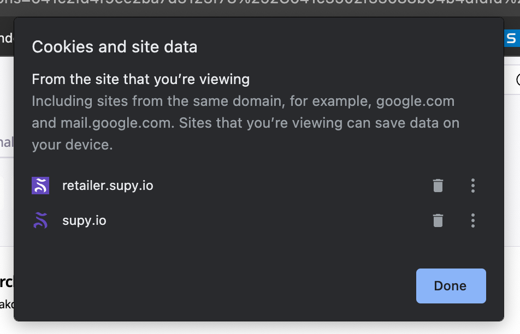Click the trash icon beside supy.io

click(438, 220)
